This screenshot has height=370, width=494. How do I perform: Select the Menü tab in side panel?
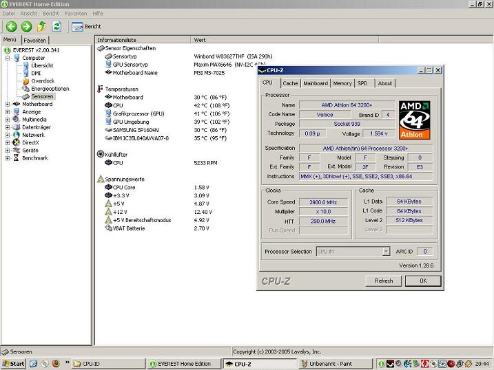coord(10,40)
